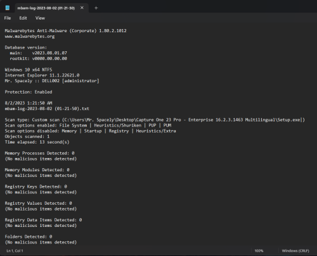This screenshot has width=317, height=256.
Task: Click the 'Time elapsed: 13 second(s)' line
Action: (37, 142)
